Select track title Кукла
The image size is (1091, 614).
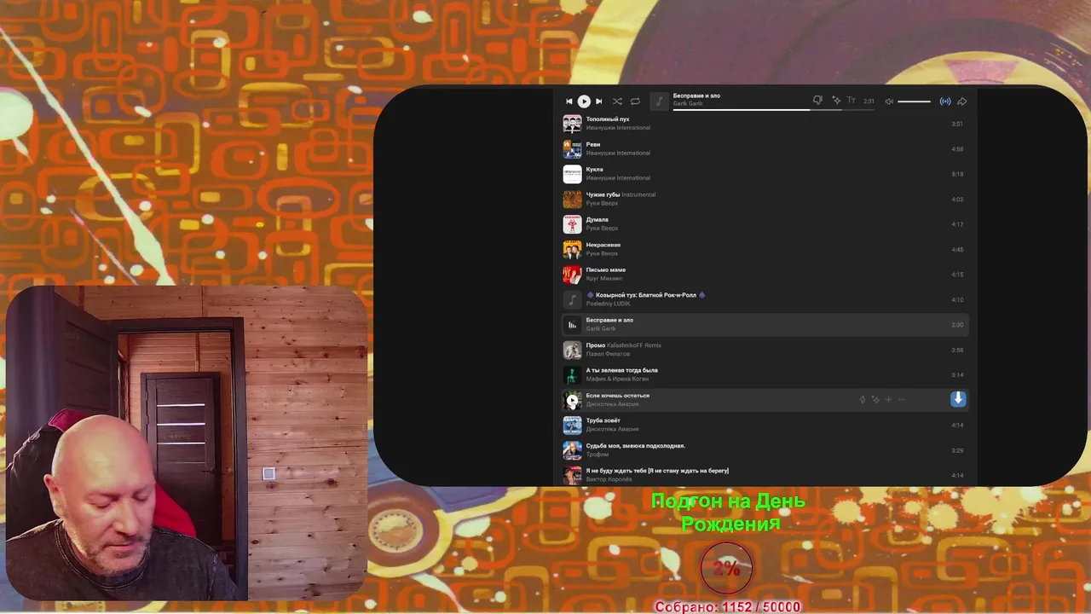(594, 170)
